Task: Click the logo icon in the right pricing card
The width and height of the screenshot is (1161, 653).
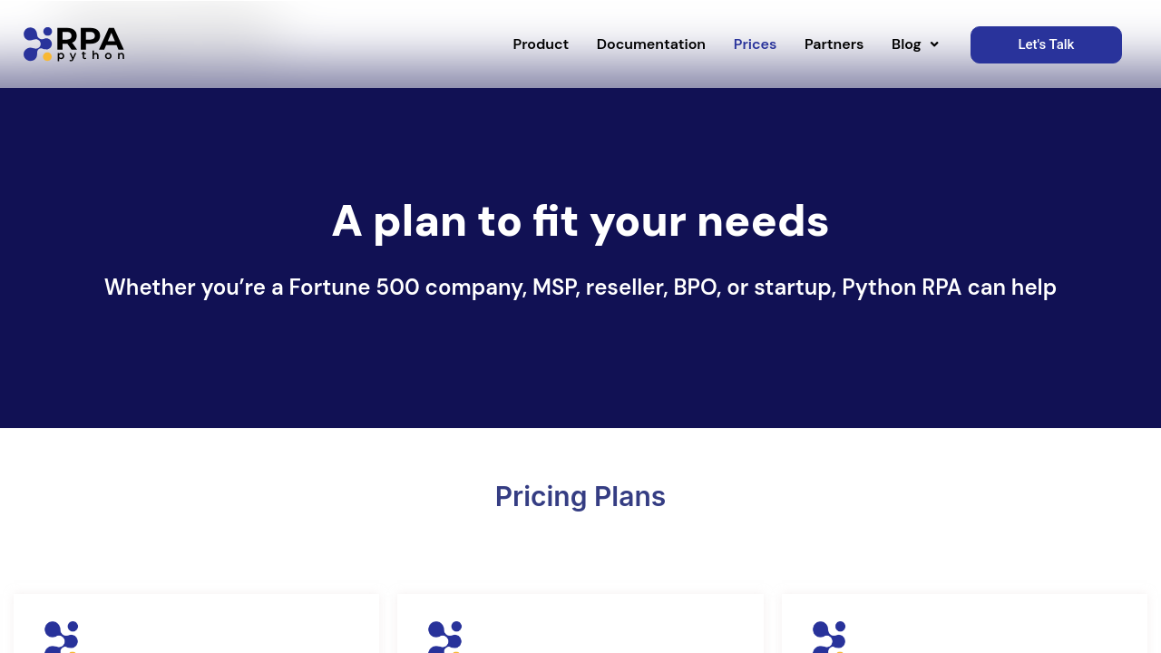Action: [x=829, y=637]
